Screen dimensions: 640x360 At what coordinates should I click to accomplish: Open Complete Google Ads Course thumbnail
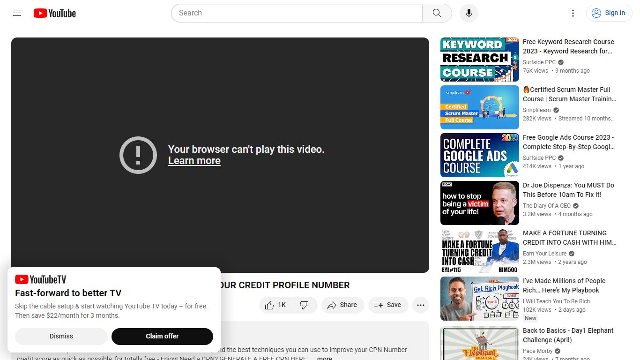[480, 155]
